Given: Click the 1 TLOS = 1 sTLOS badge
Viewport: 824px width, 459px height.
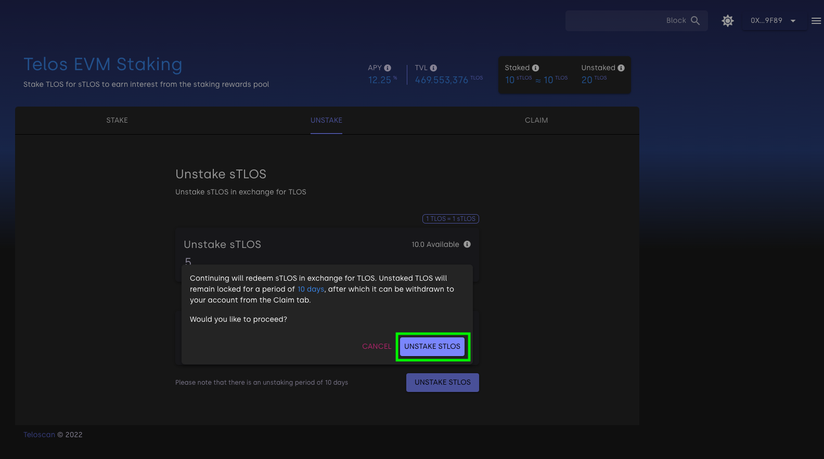Looking at the screenshot, I should (450, 219).
